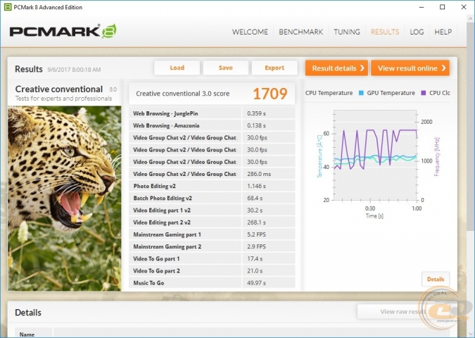Click the PCMark 8 title bar icon
Screen dimensions: 475x338
[8, 7]
